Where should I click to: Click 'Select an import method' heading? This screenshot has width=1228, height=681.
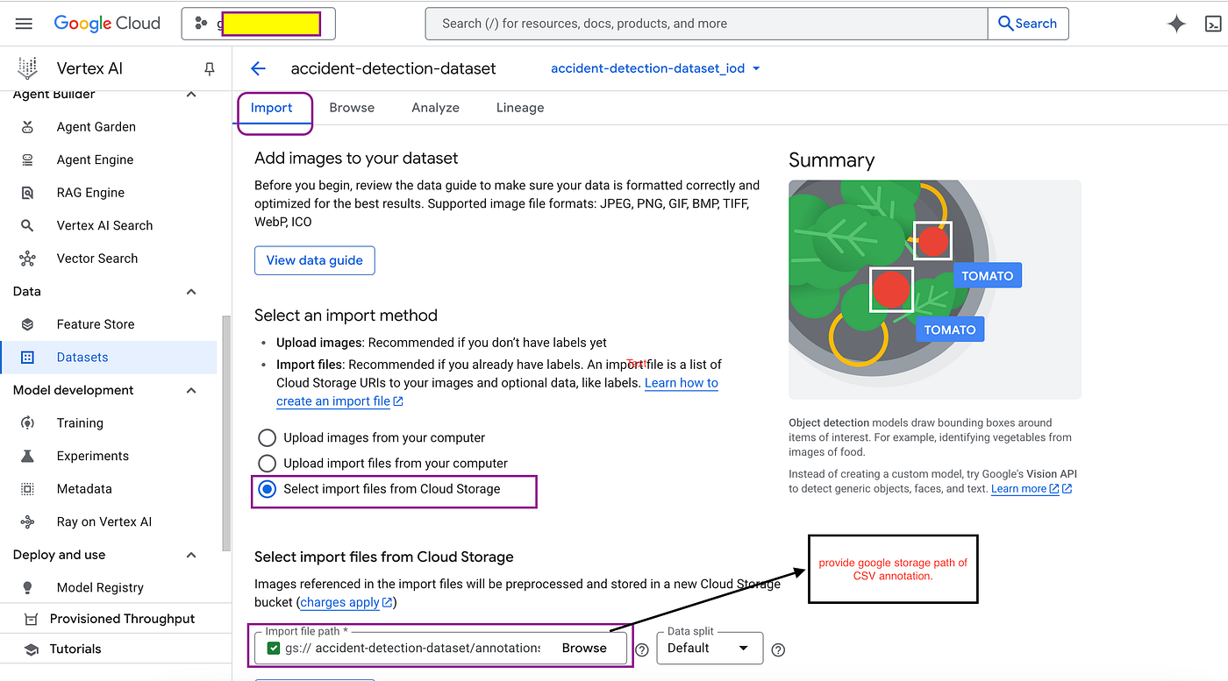click(x=346, y=316)
